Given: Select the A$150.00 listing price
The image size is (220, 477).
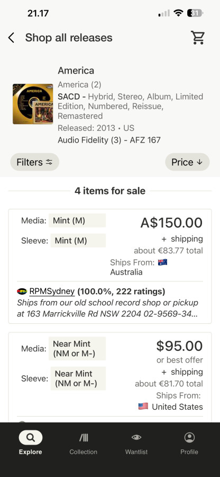Looking at the screenshot, I should click(x=171, y=223).
